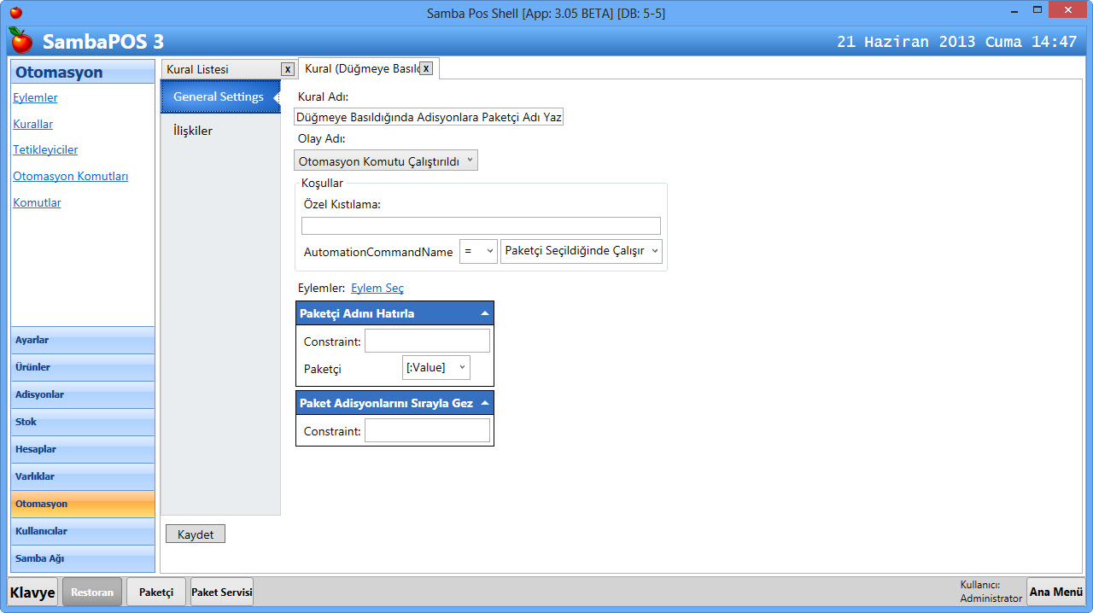This screenshot has height=613, width=1093.
Task: Collapse Paket Adisyonlarını Sırayla Gez action
Action: point(484,403)
